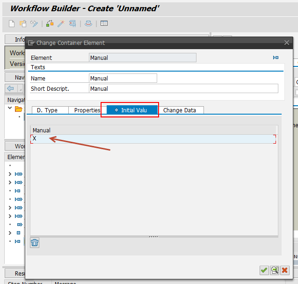Click the open folder icon in navigation tree
The height and width of the screenshot is (284, 298).
[x=19, y=109]
